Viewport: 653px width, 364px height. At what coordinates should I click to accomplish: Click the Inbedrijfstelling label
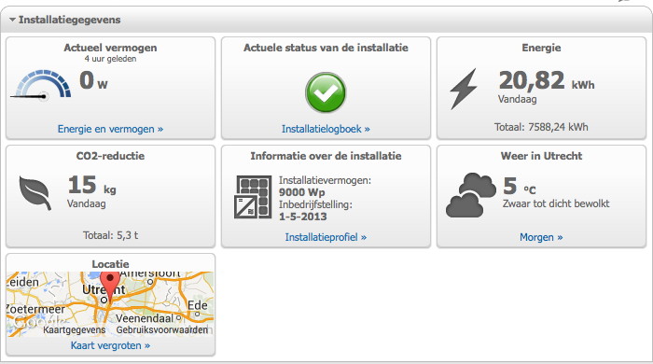pos(315,204)
